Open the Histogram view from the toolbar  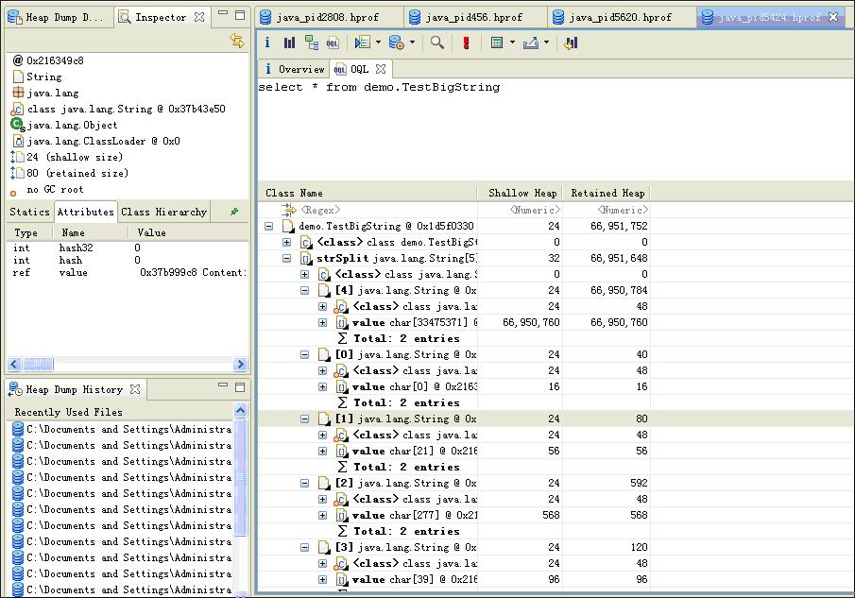point(289,43)
